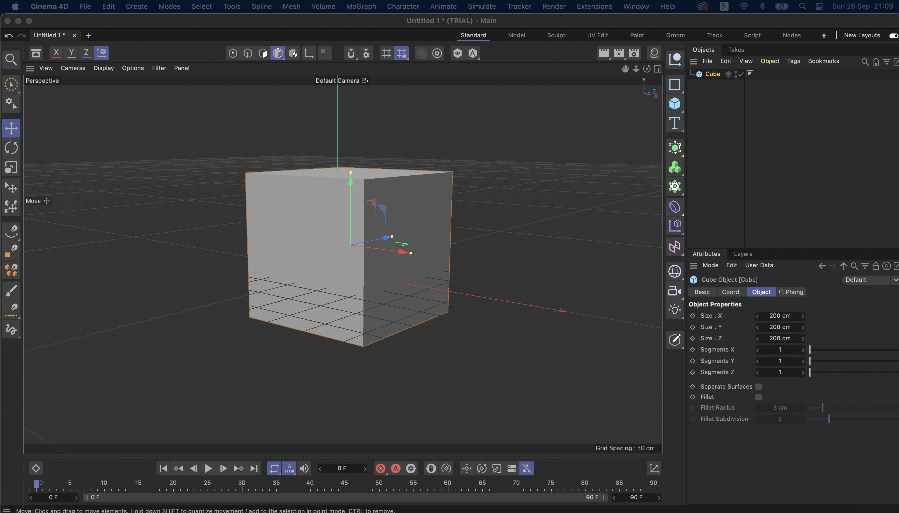Activate the Live Selection tool

[x=11, y=85]
